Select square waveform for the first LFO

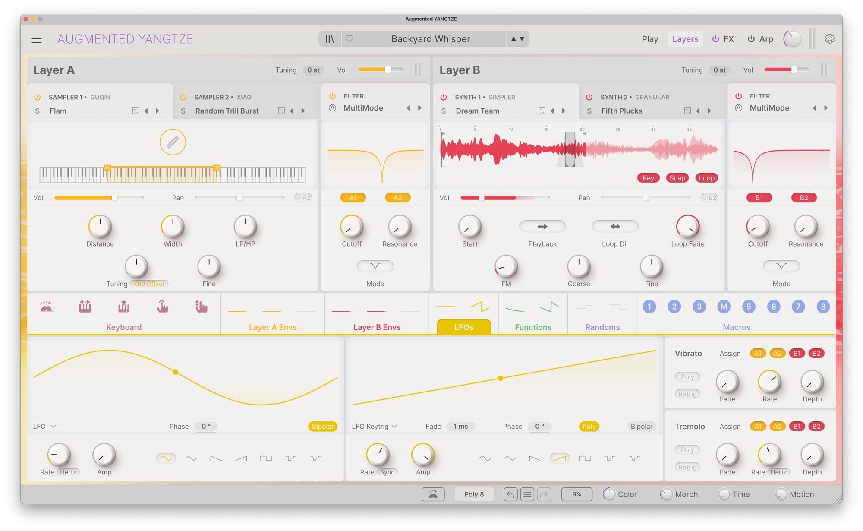click(x=266, y=458)
